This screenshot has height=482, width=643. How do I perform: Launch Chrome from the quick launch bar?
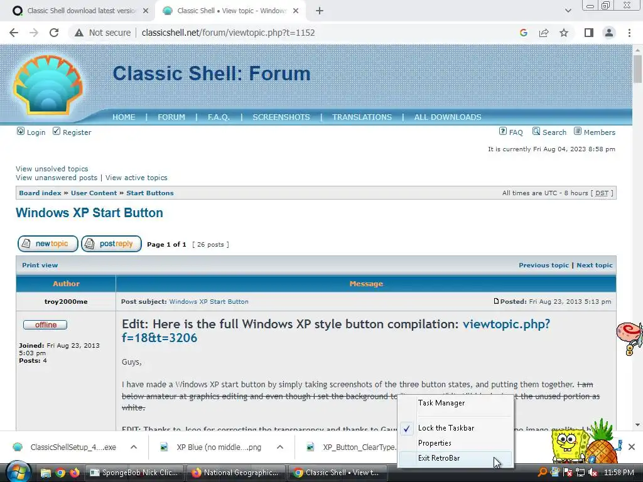60,473
